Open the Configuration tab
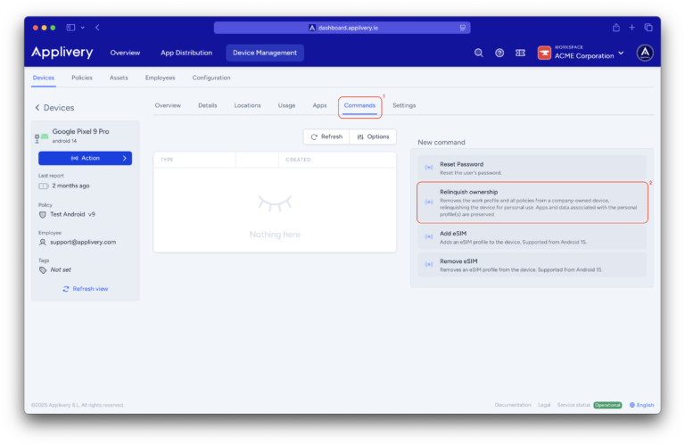The image size is (685, 446). (211, 78)
